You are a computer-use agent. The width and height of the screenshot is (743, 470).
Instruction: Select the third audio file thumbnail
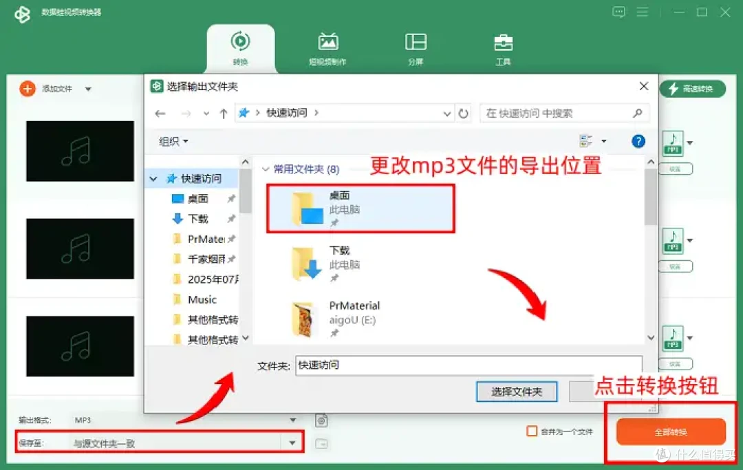80,346
